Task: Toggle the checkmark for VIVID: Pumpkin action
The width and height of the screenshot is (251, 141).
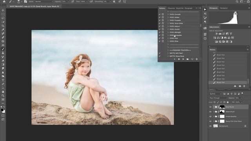Action: (x=160, y=20)
